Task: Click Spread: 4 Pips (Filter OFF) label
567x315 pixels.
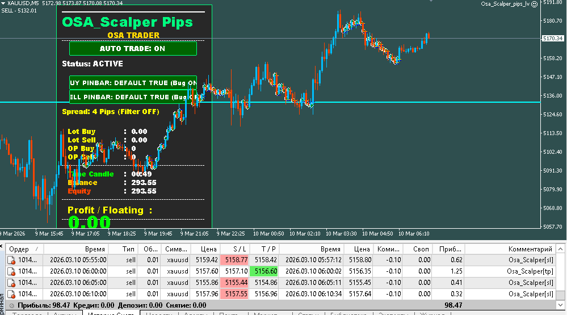Action: point(111,112)
